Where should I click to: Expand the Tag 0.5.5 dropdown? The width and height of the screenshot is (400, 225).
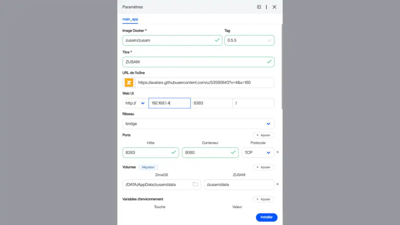(x=249, y=40)
